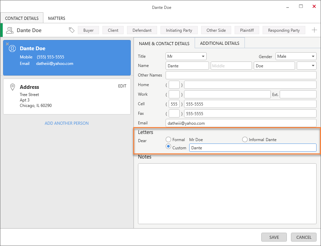Click the Work phone number field
Image resolution: width=321 pixels, height=246 pixels.
tap(227, 94)
